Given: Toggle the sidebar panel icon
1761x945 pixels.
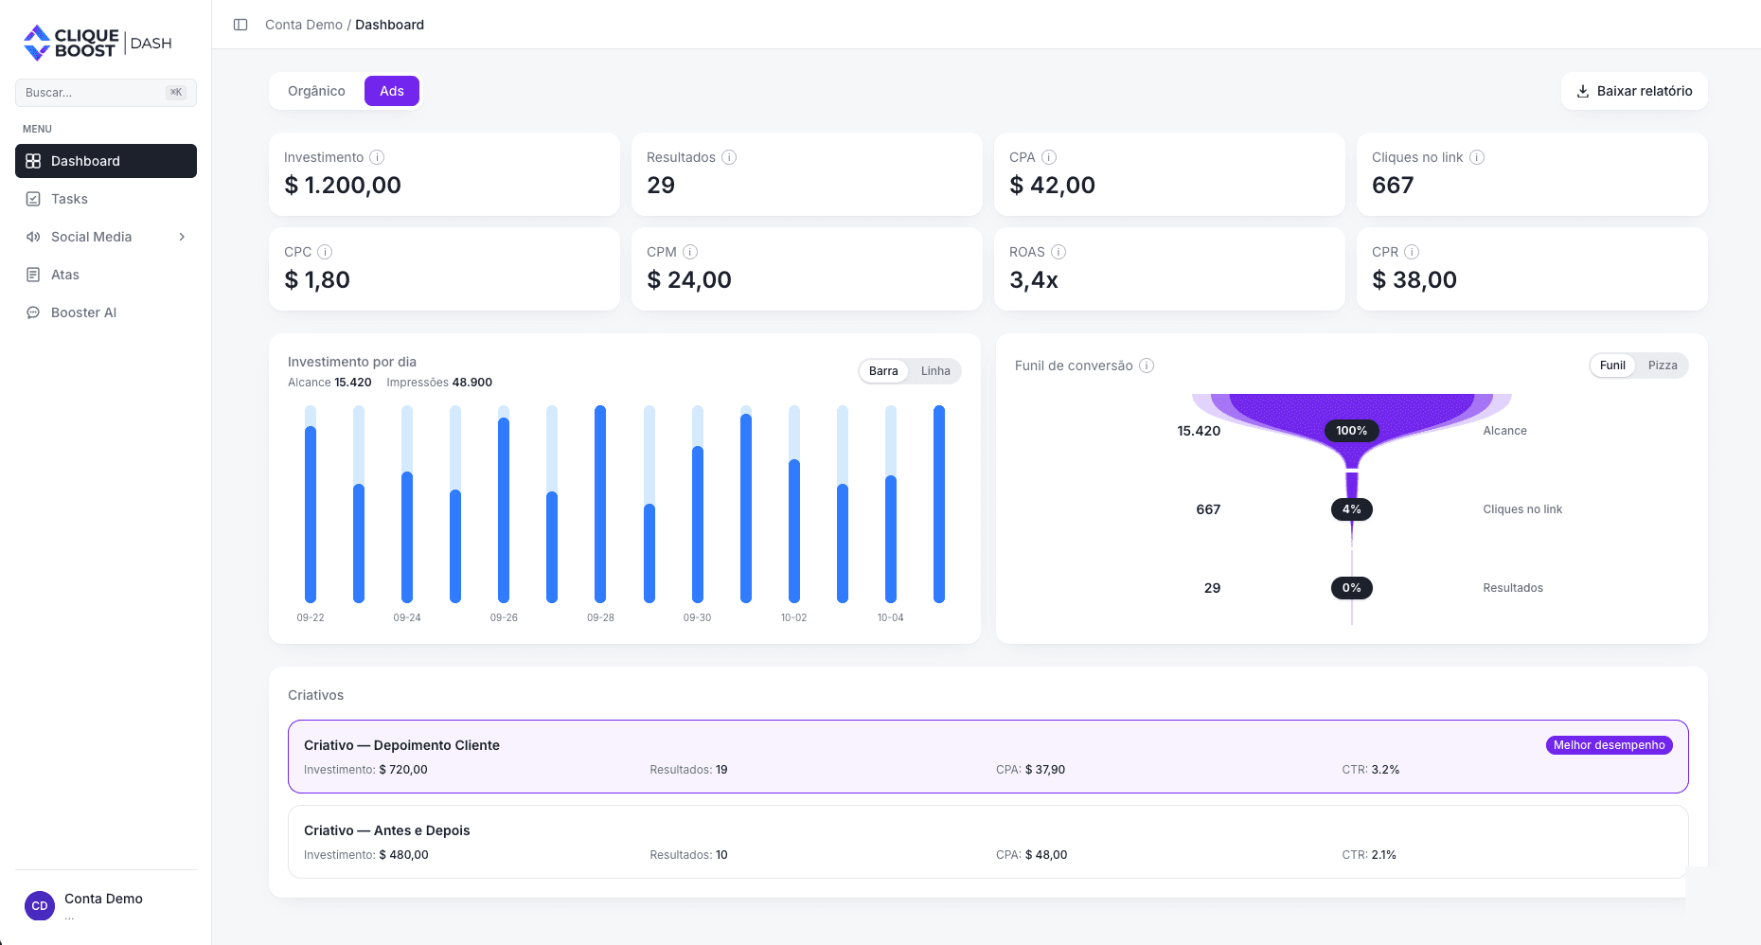Looking at the screenshot, I should 240,25.
